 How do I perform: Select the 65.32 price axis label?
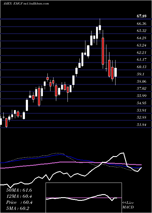point(142,31)
